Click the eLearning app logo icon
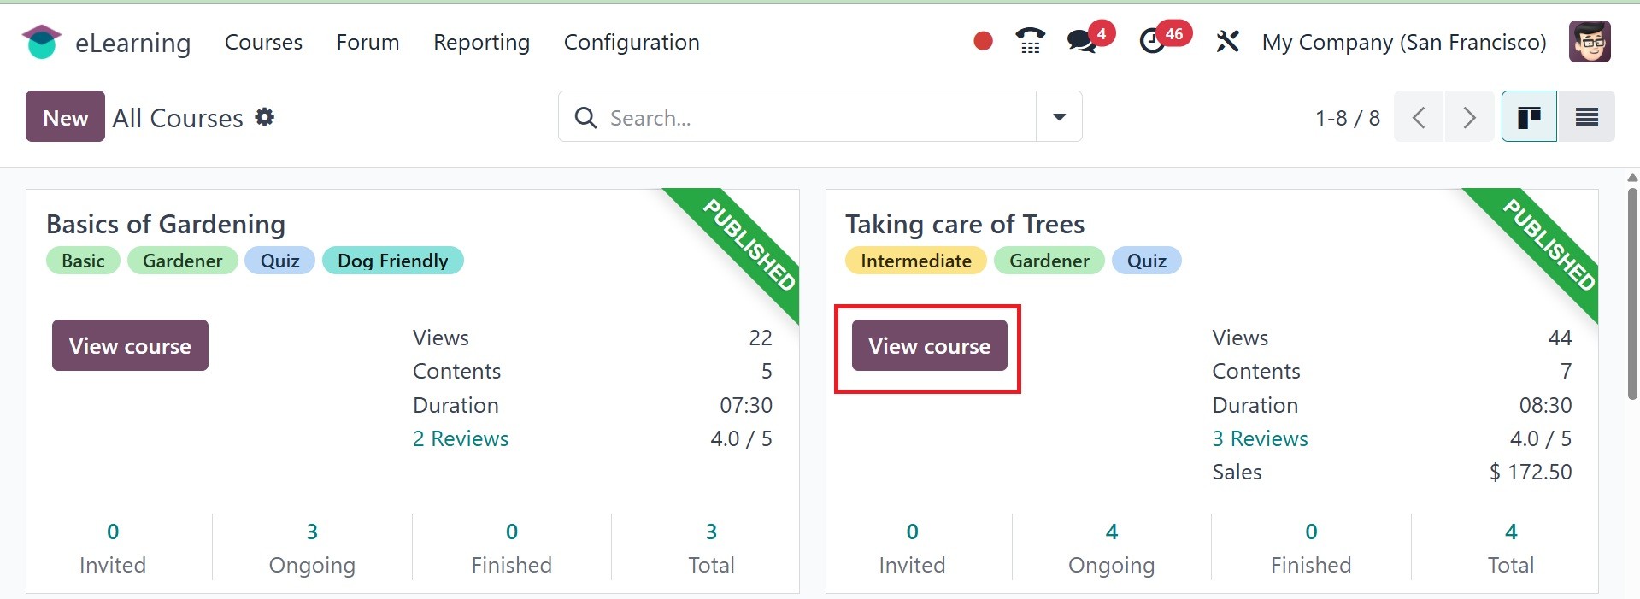1640x599 pixels. [41, 42]
